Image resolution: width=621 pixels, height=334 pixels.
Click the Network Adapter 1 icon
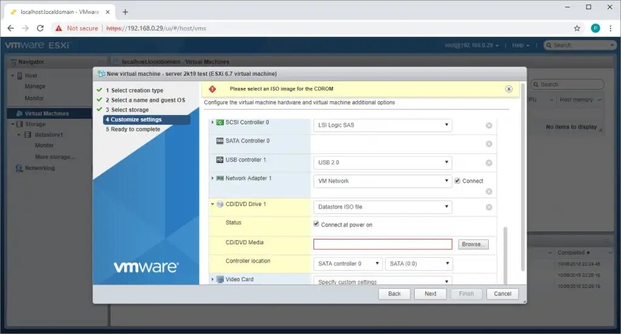pyautogui.click(x=220, y=178)
